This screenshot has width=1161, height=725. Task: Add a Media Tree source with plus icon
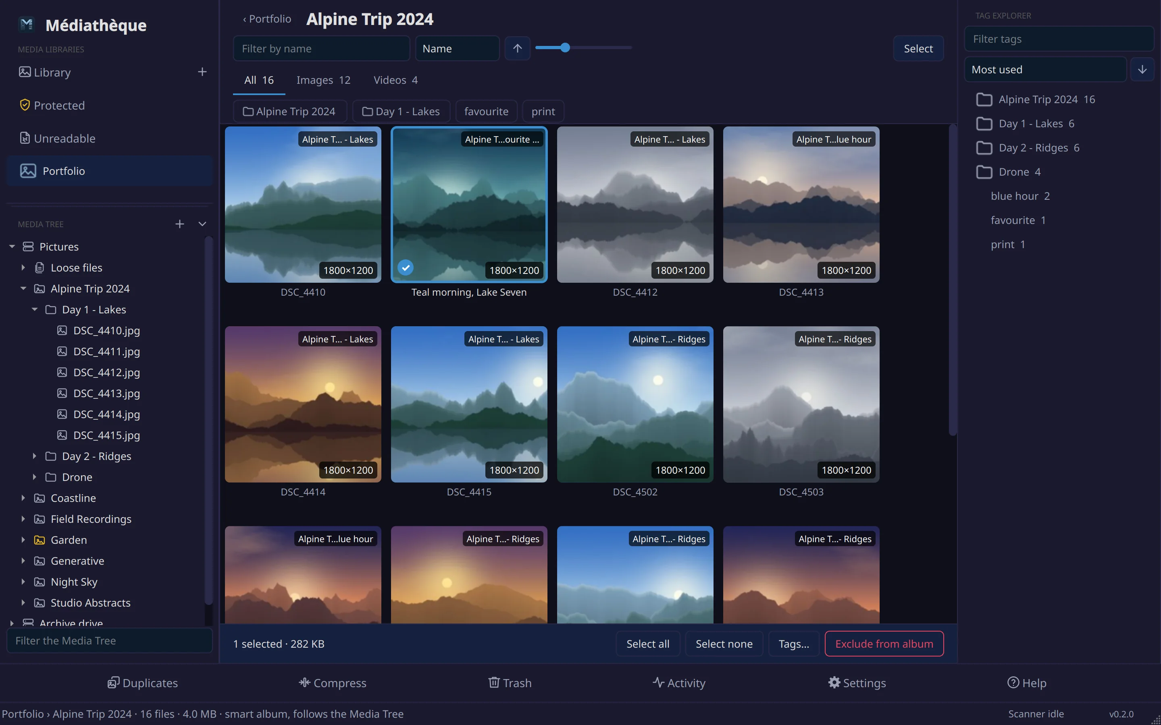179,224
